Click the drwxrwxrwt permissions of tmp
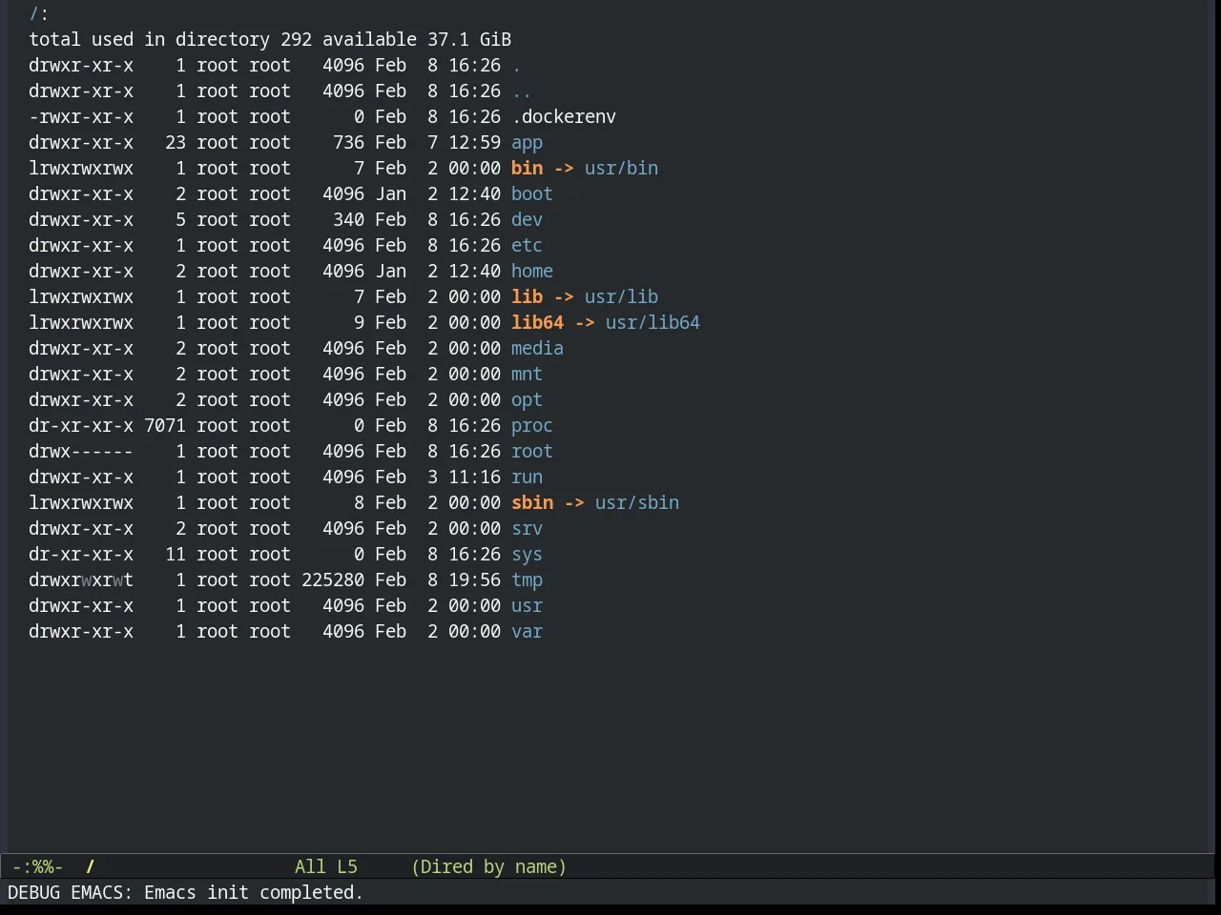 pos(81,580)
